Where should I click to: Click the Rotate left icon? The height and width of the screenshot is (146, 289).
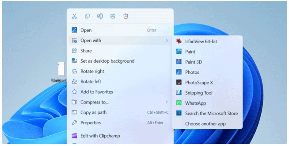(74, 81)
